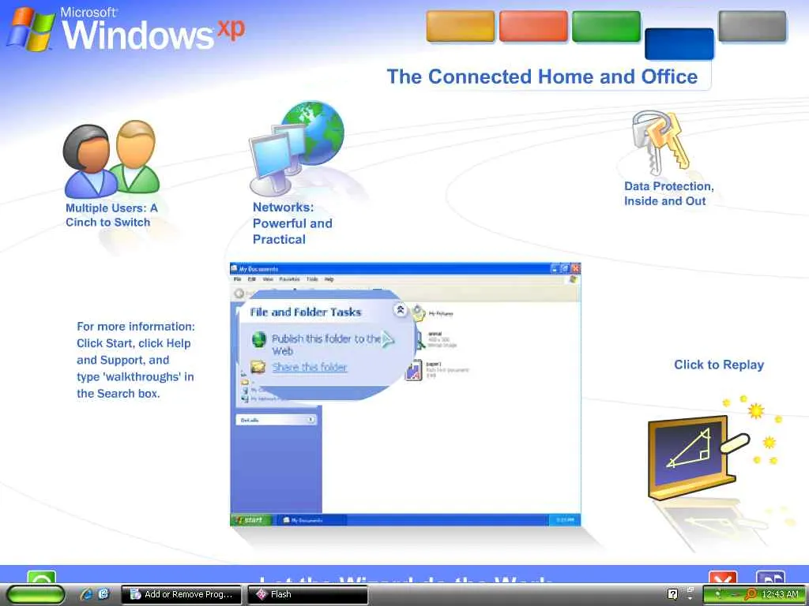Select the green tour section tab
The height and width of the screenshot is (606, 809).
pos(606,26)
